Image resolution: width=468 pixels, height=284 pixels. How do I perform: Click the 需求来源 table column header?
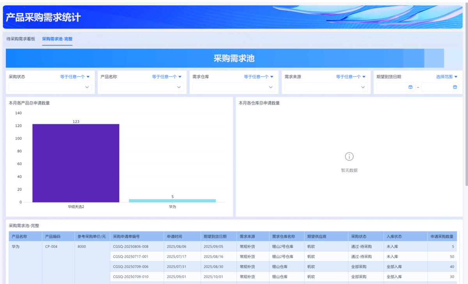(x=253, y=236)
